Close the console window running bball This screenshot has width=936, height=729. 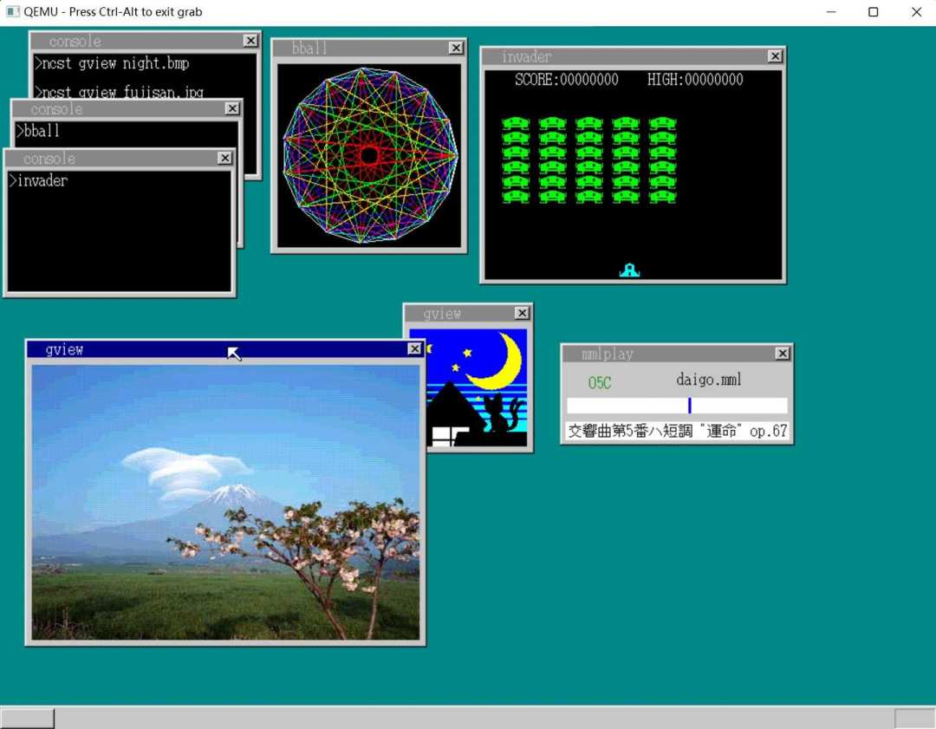pyautogui.click(x=232, y=108)
